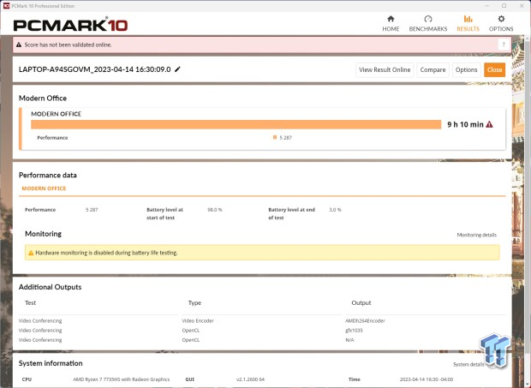Viewport: 531px width, 388px height.
Task: Click the Hardware monitoring disabled message
Action: pos(106,253)
